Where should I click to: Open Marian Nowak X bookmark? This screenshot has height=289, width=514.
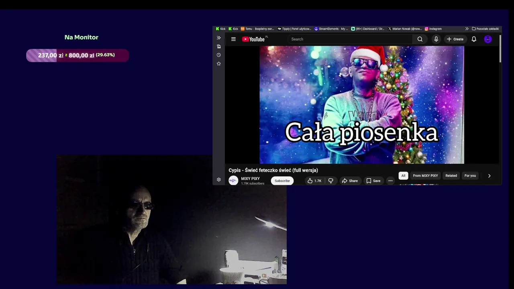(404, 29)
